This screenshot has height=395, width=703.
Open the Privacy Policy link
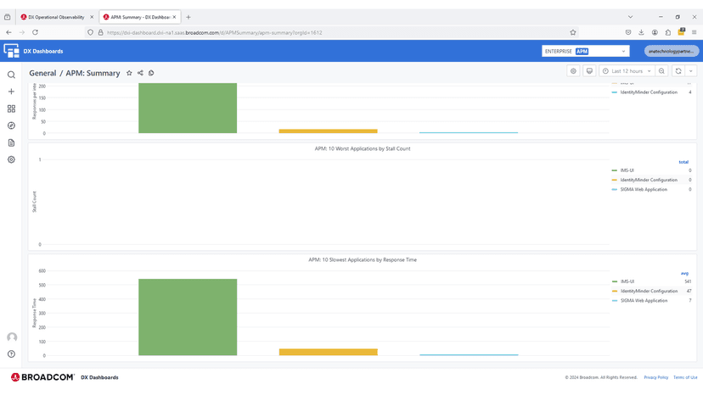tap(655, 377)
